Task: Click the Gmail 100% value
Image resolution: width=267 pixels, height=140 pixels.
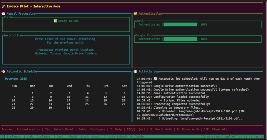Action: click(204, 24)
